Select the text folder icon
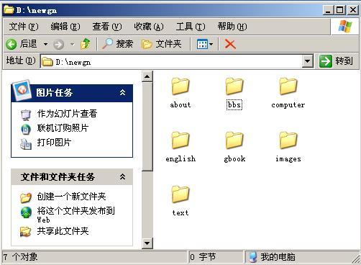 (x=180, y=194)
